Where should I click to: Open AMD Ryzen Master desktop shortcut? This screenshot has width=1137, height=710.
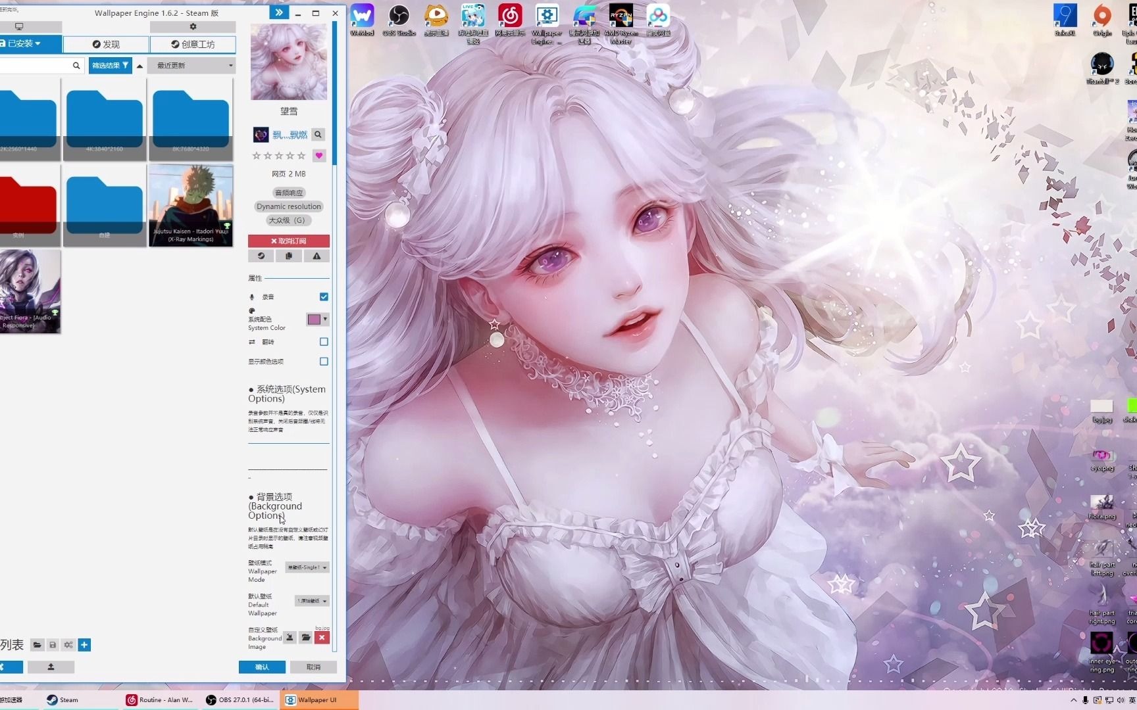click(621, 25)
